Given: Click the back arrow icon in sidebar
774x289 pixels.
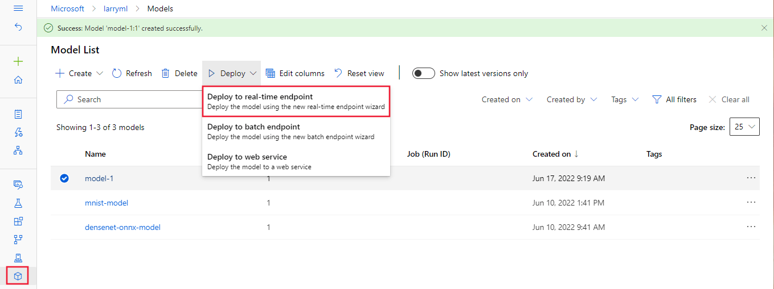Looking at the screenshot, I should coord(18,27).
